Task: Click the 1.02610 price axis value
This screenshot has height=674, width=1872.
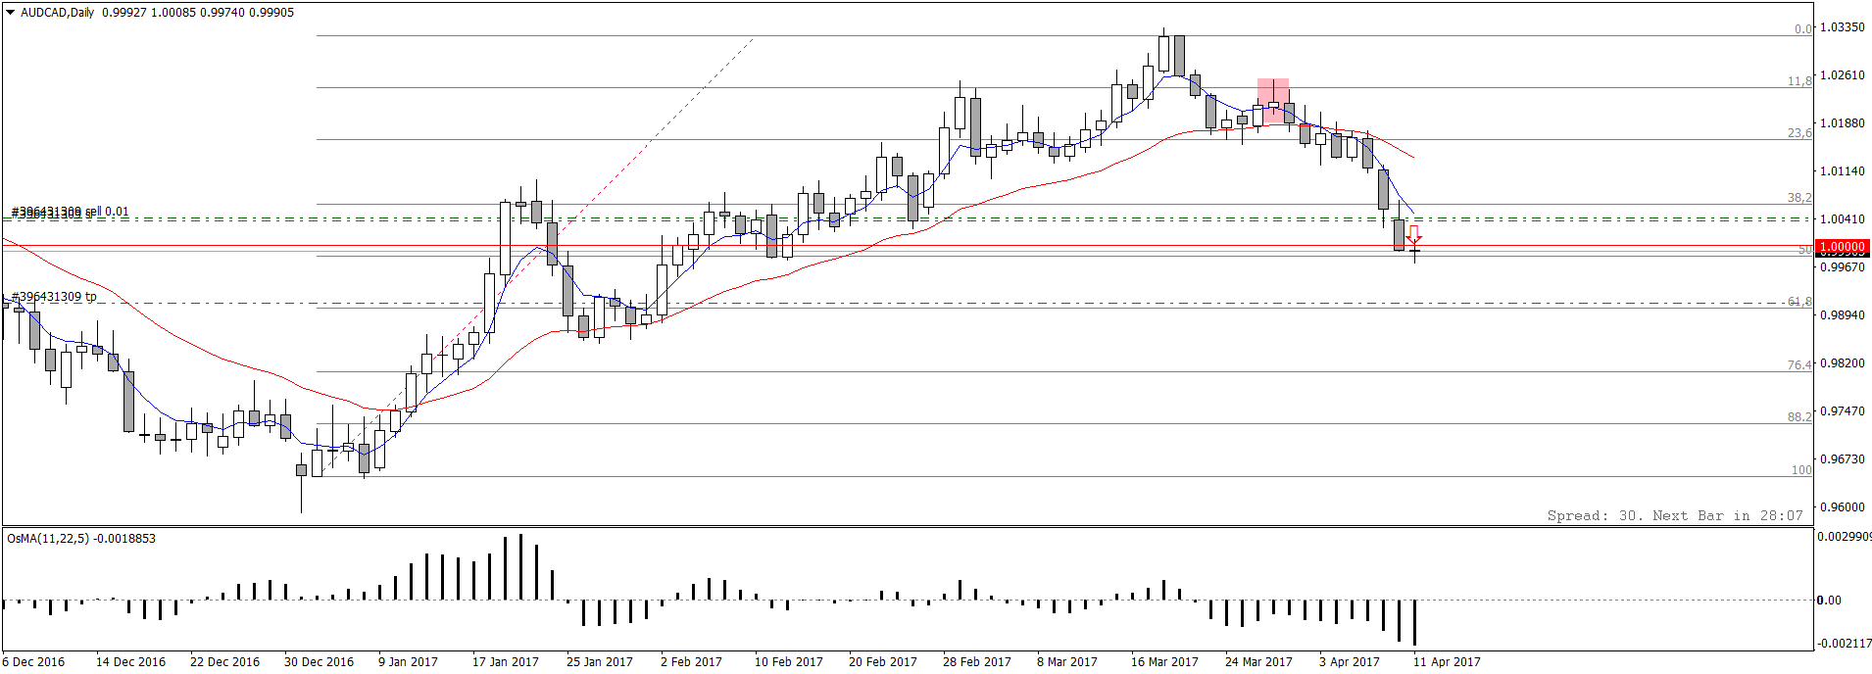Action: pos(1842,75)
